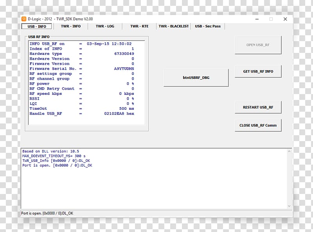Select the 'RF settings group' row
313x232 pixels.
tap(82, 74)
